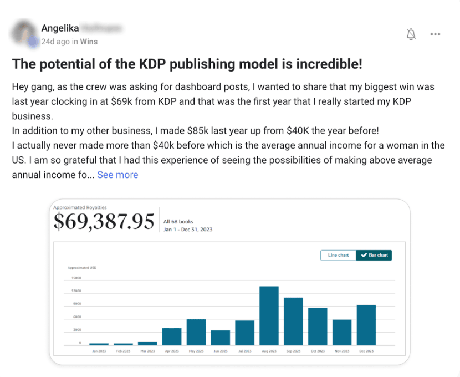Select the Oct 2023 bar
The height and width of the screenshot is (377, 460).
click(x=318, y=327)
